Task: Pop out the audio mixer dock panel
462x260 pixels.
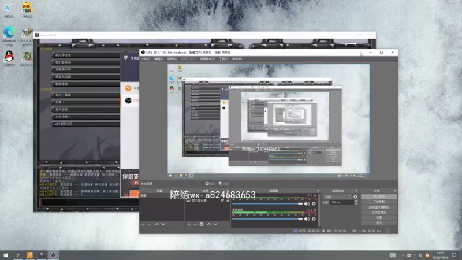Action: point(318,191)
